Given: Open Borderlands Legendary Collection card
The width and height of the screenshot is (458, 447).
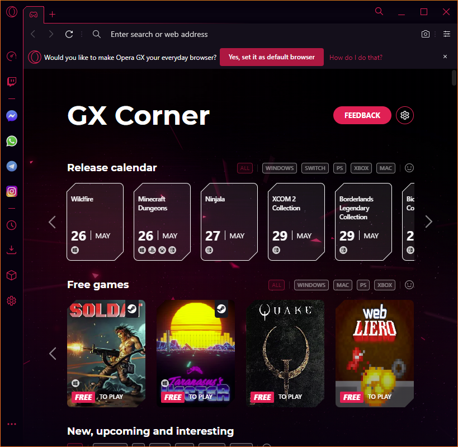Looking at the screenshot, I should (x=363, y=222).
